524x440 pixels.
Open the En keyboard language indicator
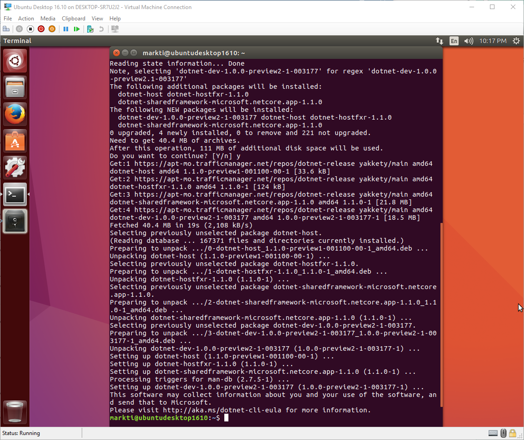coord(454,41)
